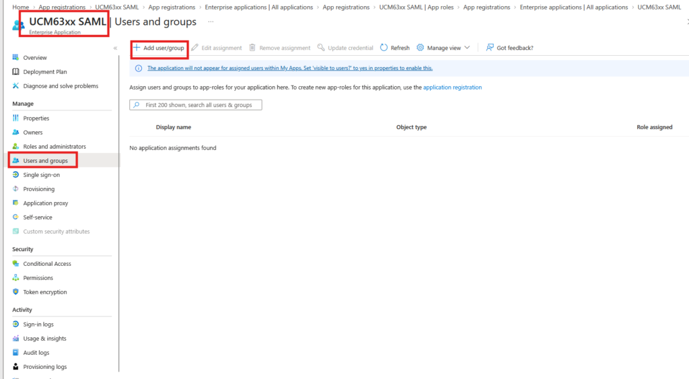This screenshot has height=379, width=689.
Task: Click the Got feedback person icon
Action: [490, 48]
